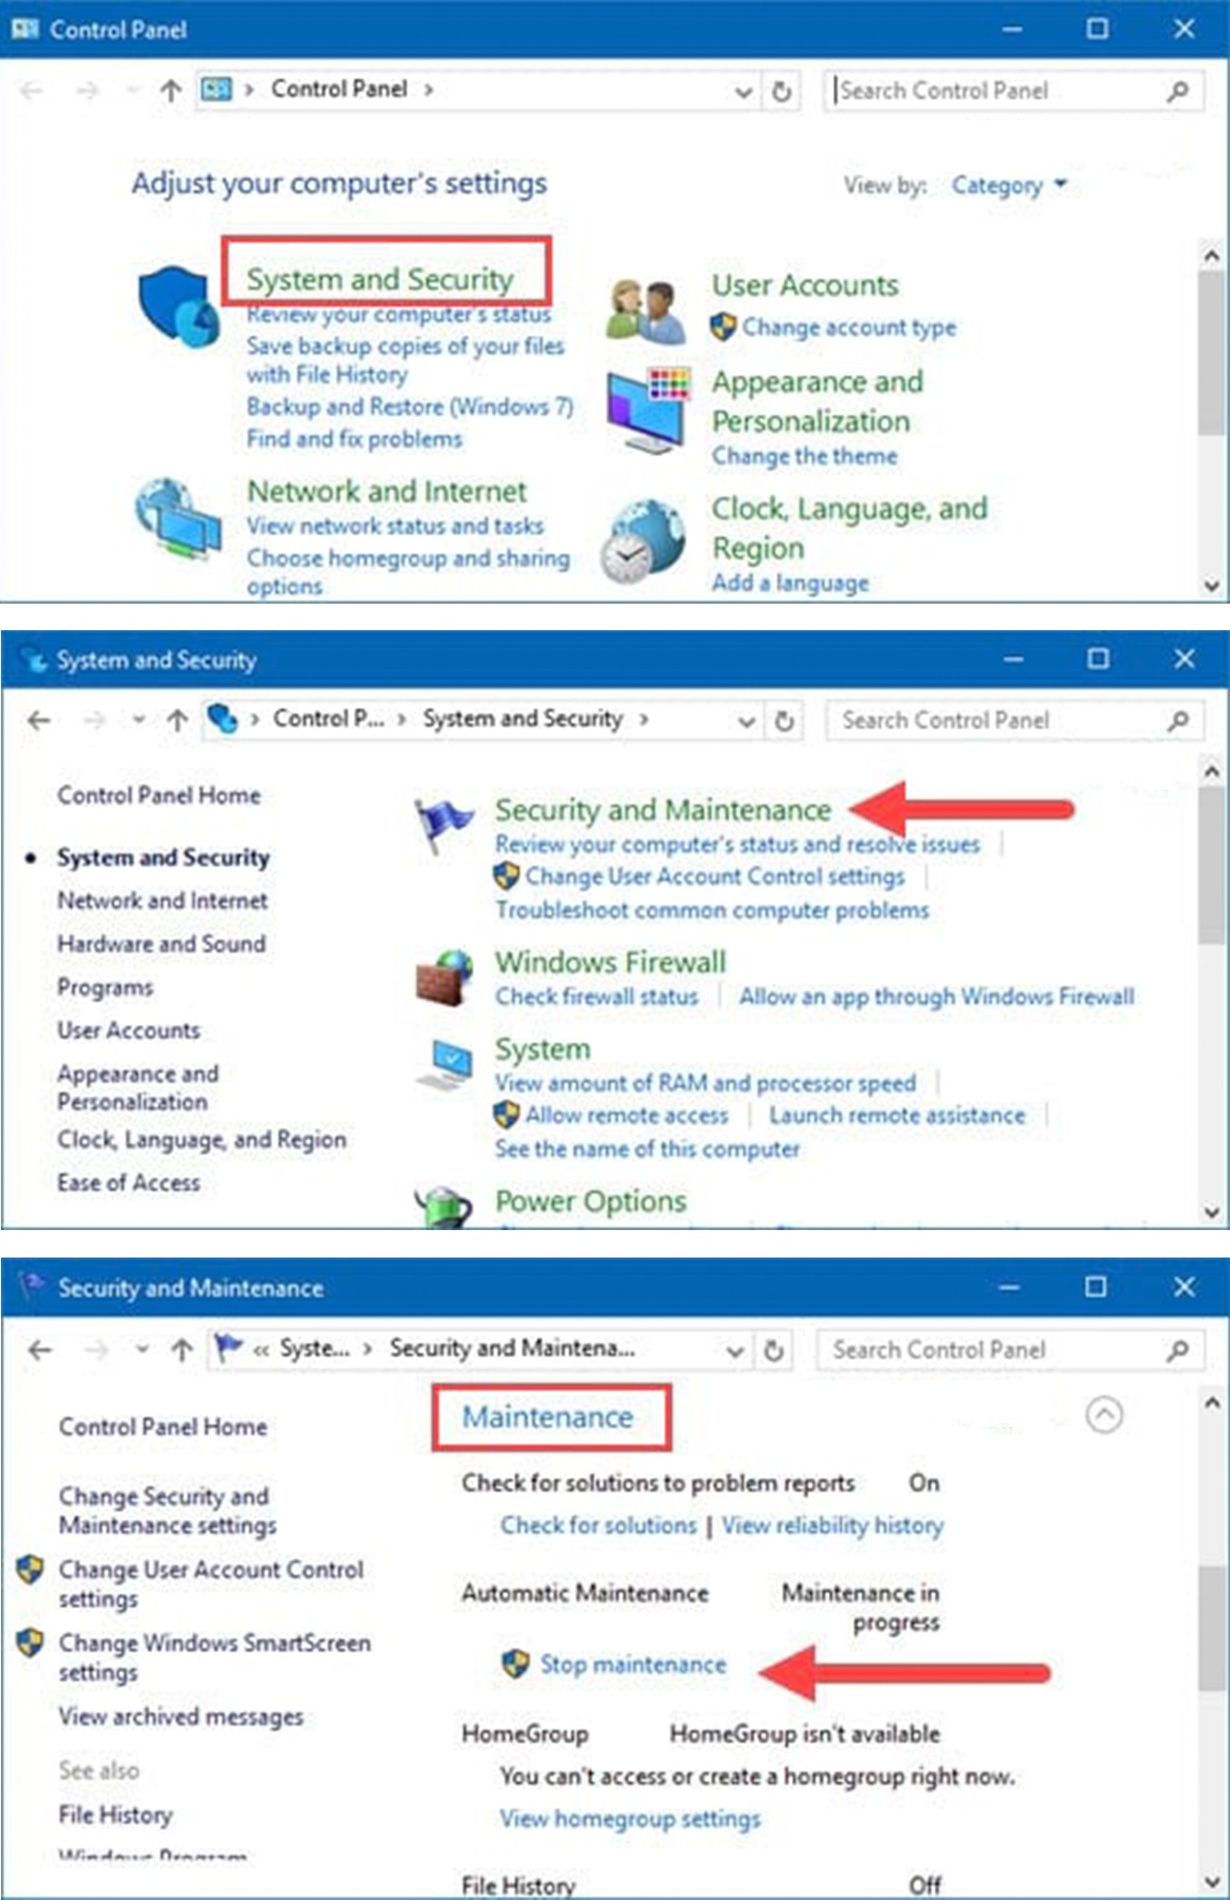
Task: Click View network status and tasks
Action: (x=395, y=526)
